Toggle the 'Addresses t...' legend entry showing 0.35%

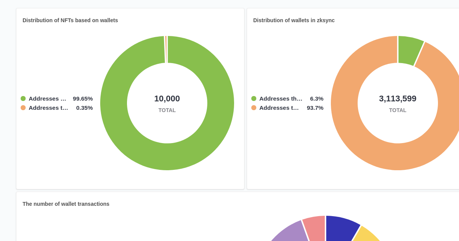[48, 108]
